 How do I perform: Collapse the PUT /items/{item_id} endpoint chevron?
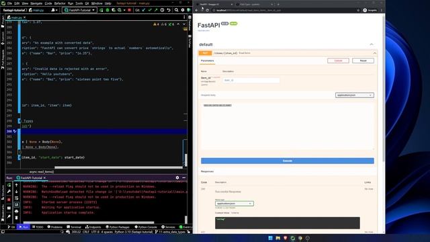[x=375, y=53]
